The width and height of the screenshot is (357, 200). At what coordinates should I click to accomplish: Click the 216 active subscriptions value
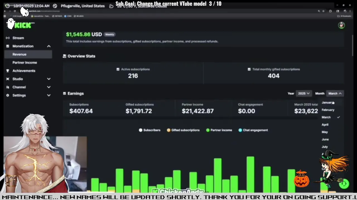(133, 76)
